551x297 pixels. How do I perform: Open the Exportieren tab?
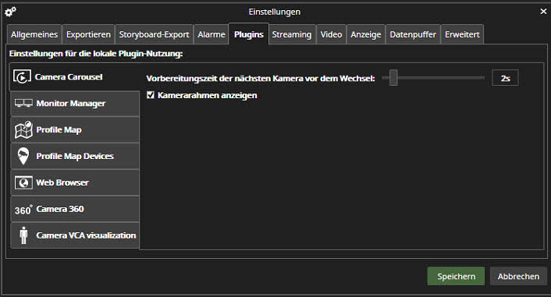pyautogui.click(x=88, y=34)
